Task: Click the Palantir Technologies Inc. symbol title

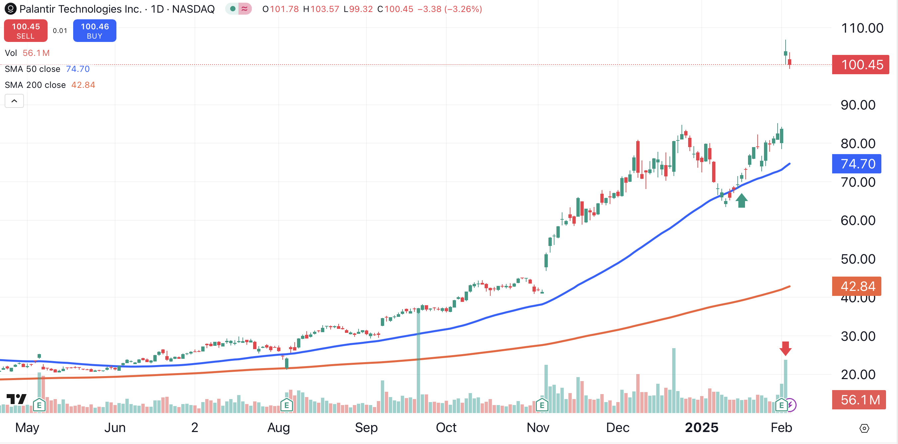Action: 80,9
